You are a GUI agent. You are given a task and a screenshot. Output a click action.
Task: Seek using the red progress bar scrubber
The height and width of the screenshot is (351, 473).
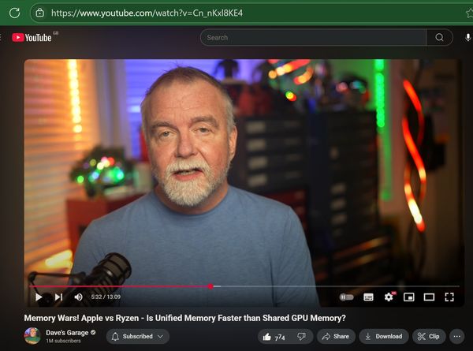(210, 286)
